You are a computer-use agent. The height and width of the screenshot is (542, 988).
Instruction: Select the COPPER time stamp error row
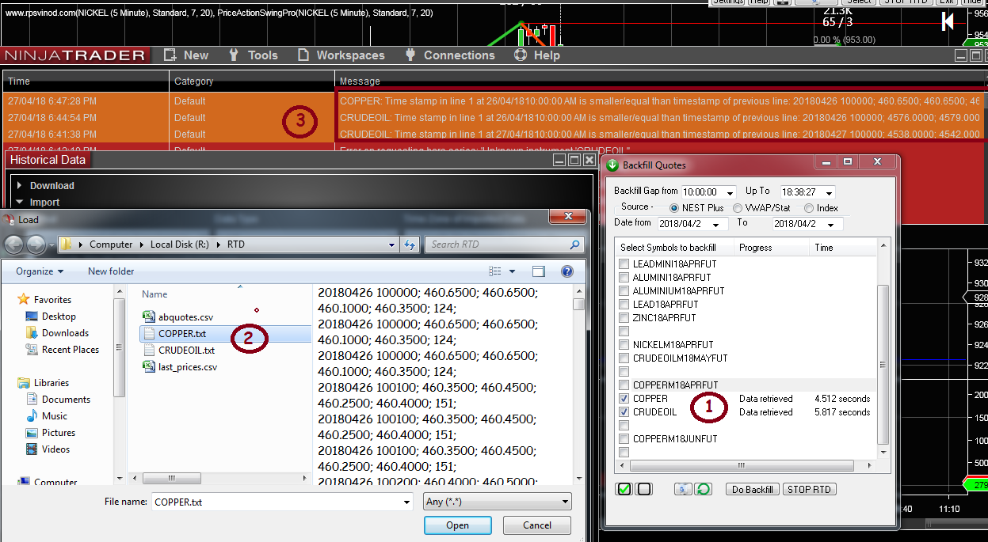click(x=493, y=101)
